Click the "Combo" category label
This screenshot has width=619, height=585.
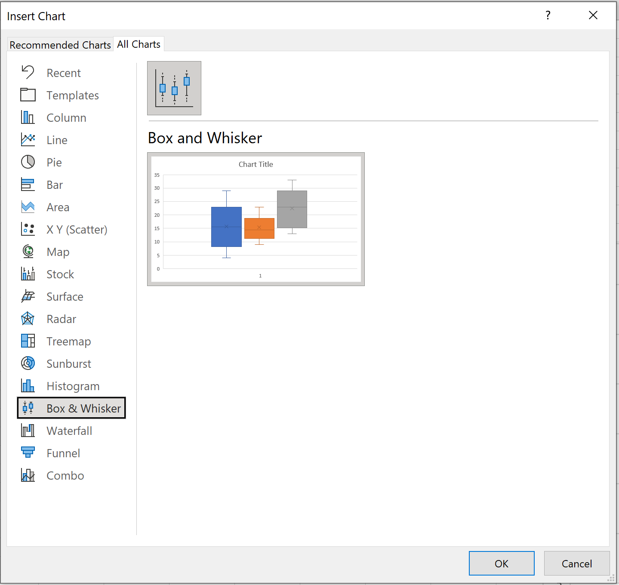point(65,476)
